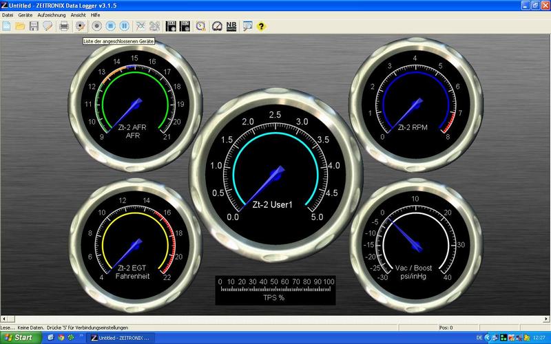Image resolution: width=551 pixels, height=344 pixels.
Task: Click the horizontal scrollbar left arrow
Action: click(4, 319)
